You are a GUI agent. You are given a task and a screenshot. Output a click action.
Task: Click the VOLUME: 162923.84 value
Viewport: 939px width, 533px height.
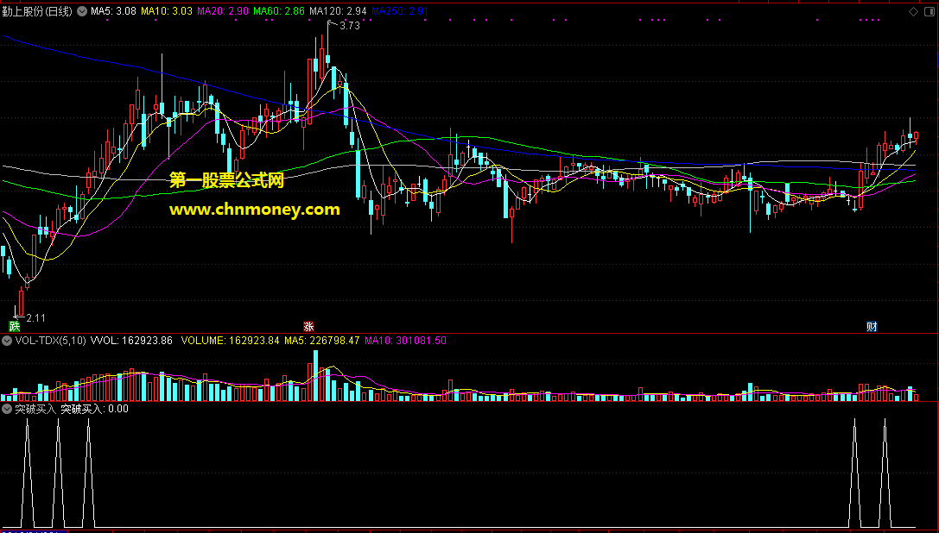pyautogui.click(x=230, y=341)
